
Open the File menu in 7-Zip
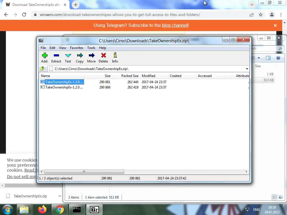43,48
